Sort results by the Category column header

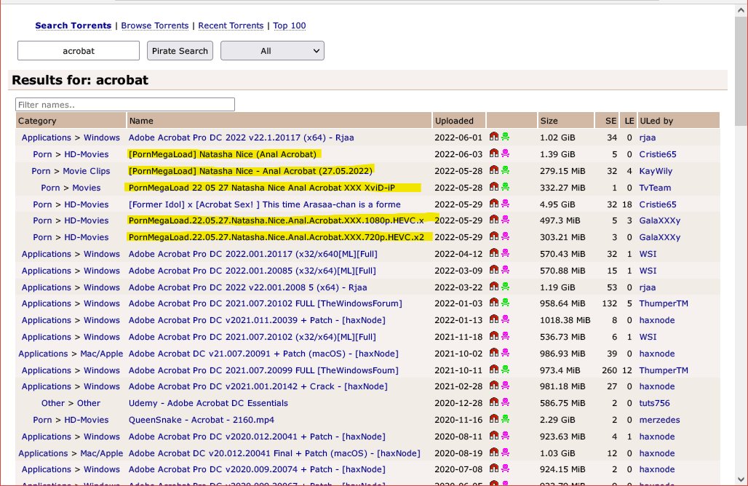point(71,121)
